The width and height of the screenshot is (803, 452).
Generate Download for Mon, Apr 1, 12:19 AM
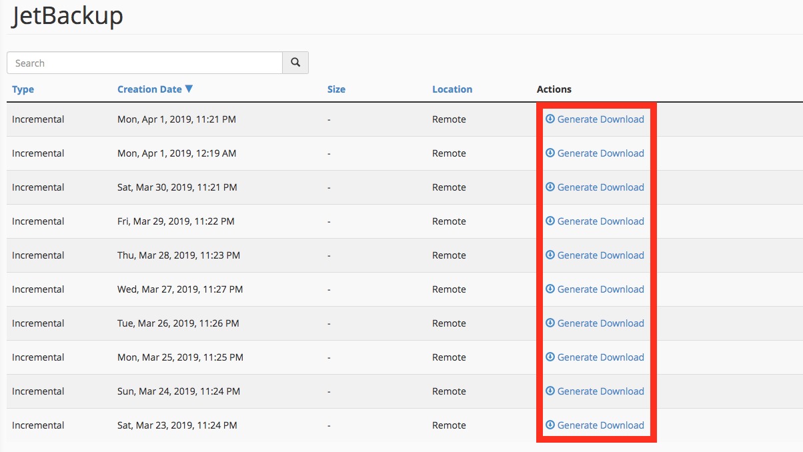pyautogui.click(x=601, y=153)
